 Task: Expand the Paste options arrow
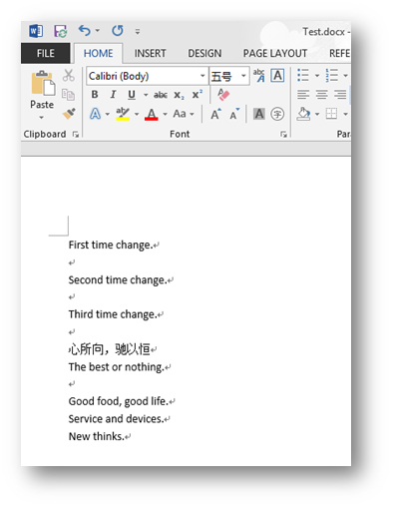point(42,117)
